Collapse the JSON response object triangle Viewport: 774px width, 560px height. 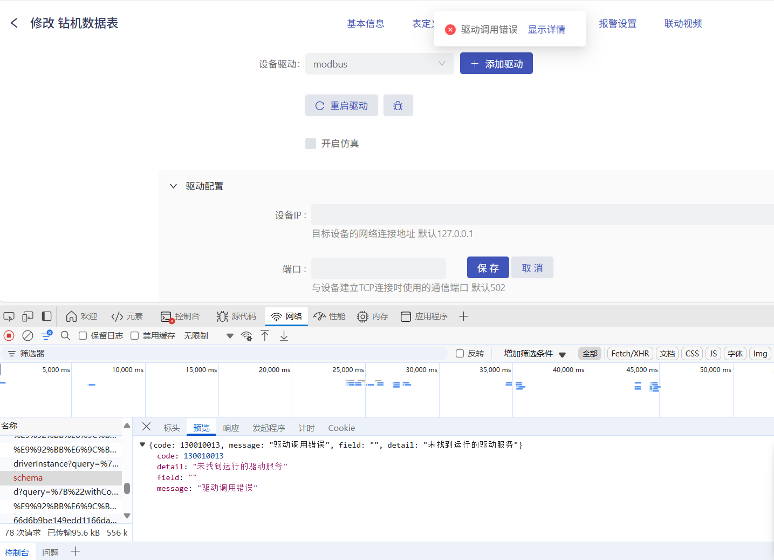point(142,445)
